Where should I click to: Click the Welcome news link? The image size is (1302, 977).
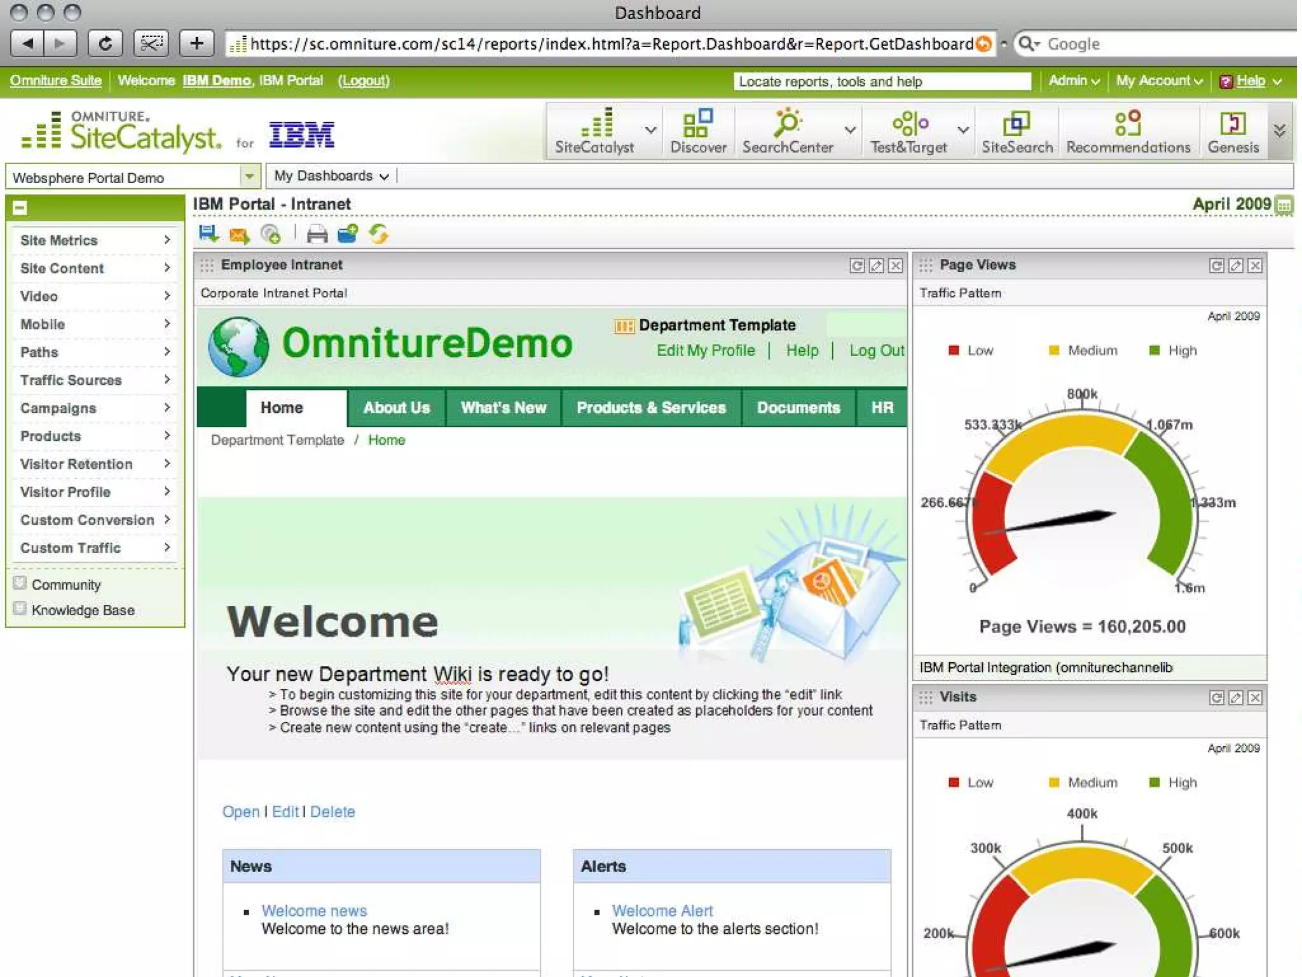coord(314,911)
